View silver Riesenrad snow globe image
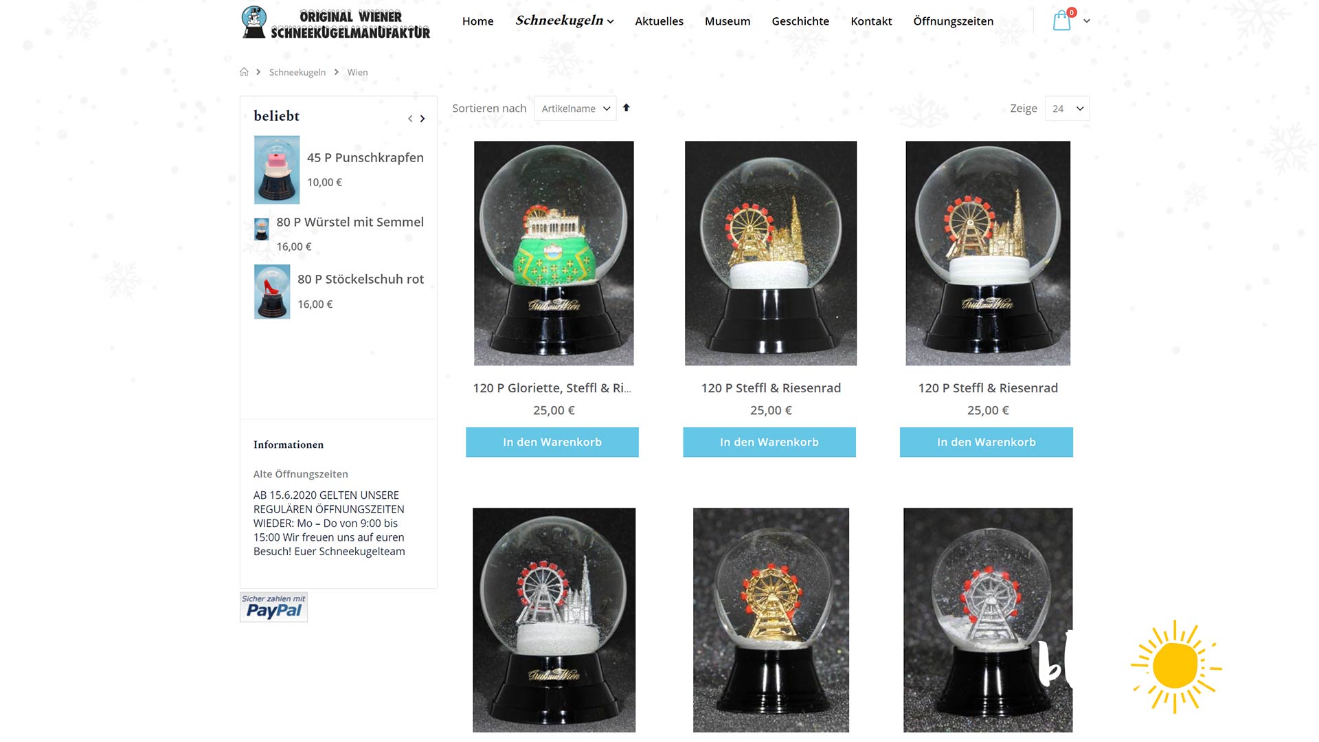The image size is (1319, 742). click(988, 620)
